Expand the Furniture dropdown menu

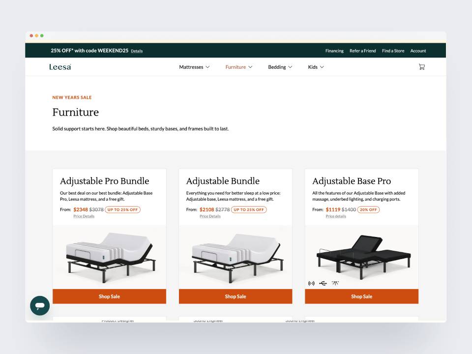tap(239, 67)
